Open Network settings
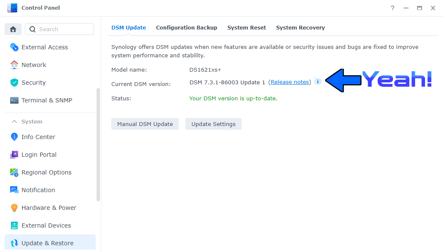The height and width of the screenshot is (252, 444). point(34,64)
